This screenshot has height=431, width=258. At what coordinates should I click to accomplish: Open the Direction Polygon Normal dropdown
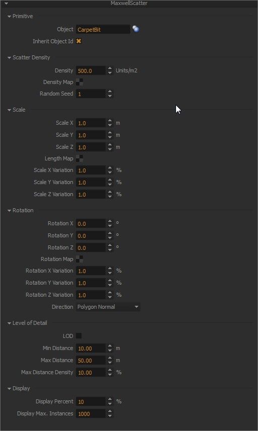108,307
